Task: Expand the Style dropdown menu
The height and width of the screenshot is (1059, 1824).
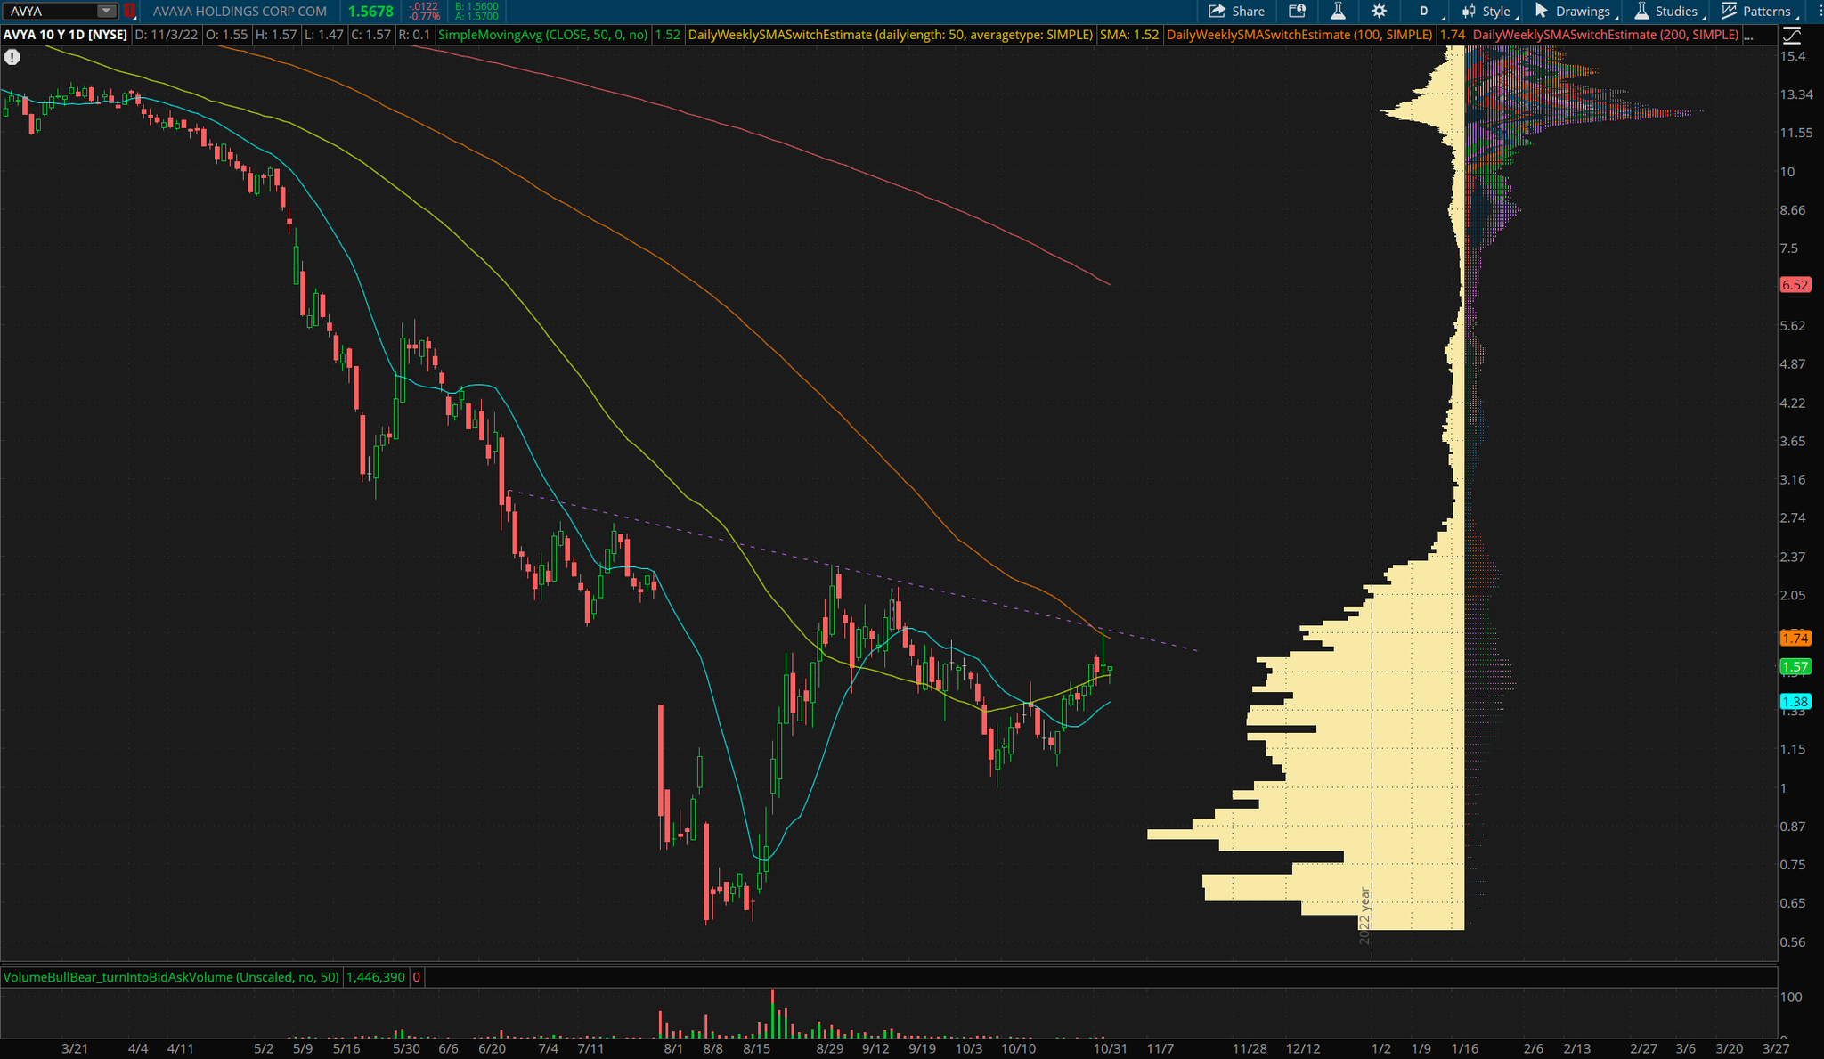Action: pyautogui.click(x=1519, y=16)
